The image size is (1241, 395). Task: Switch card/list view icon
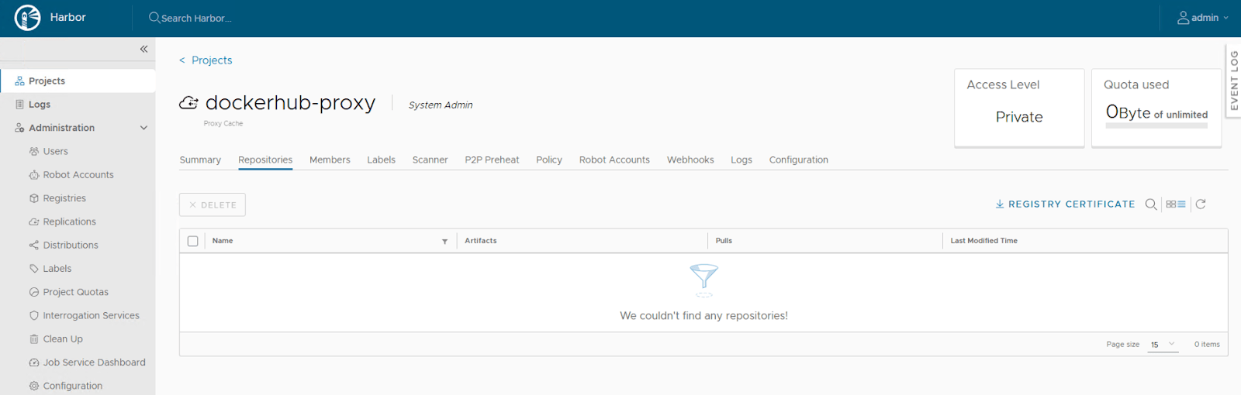coord(1176,204)
